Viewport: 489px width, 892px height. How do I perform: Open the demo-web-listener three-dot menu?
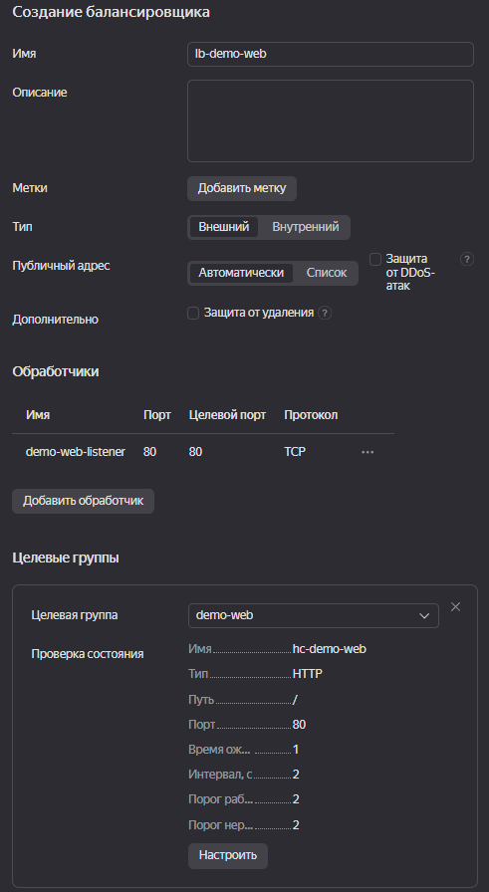pyautogui.click(x=367, y=452)
